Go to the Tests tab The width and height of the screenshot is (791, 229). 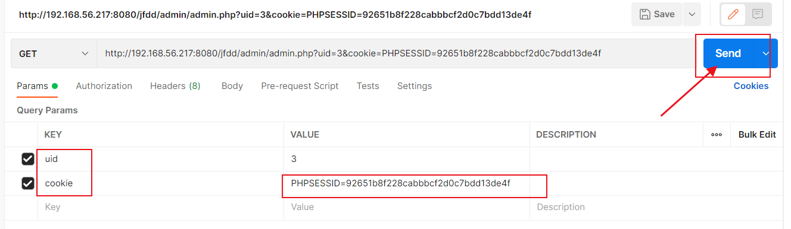368,86
